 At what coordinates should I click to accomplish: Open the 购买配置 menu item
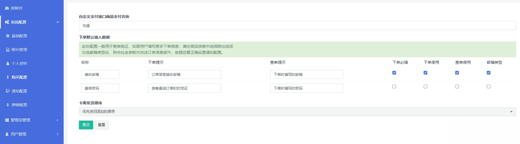(x=19, y=77)
